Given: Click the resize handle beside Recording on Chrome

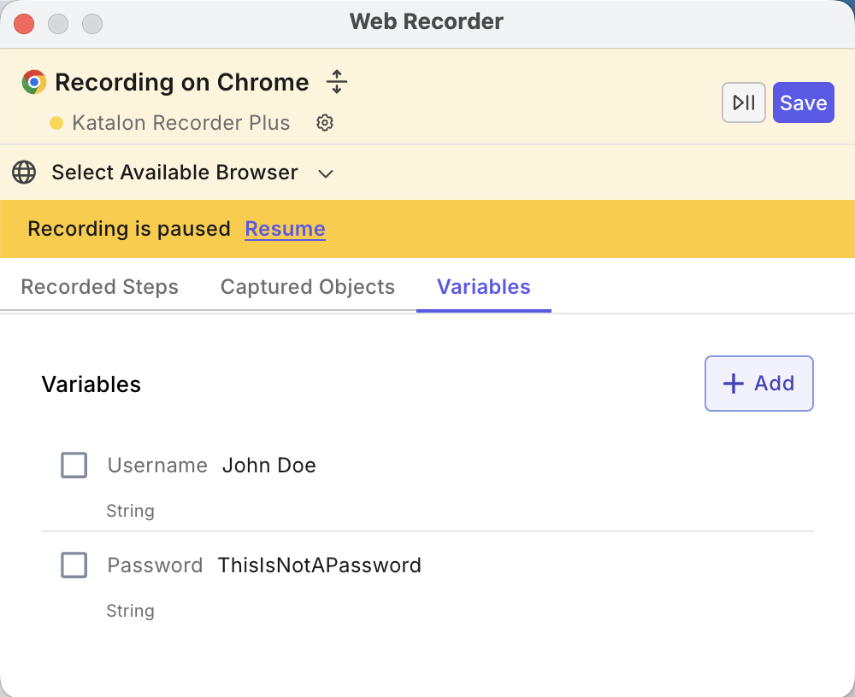Looking at the screenshot, I should pos(337,81).
